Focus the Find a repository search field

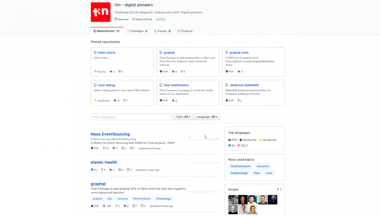(131, 117)
